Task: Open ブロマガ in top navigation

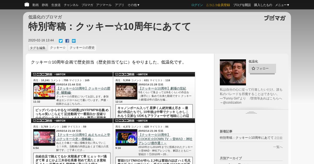Action: pyautogui.click(x=87, y=5)
